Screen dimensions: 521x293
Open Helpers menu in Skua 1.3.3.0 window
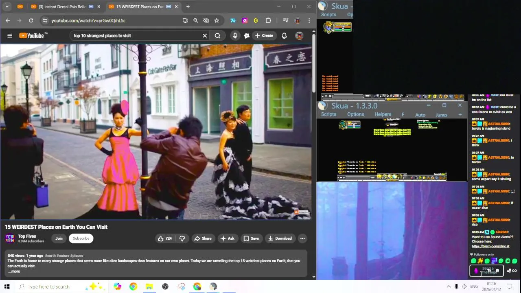(x=383, y=115)
